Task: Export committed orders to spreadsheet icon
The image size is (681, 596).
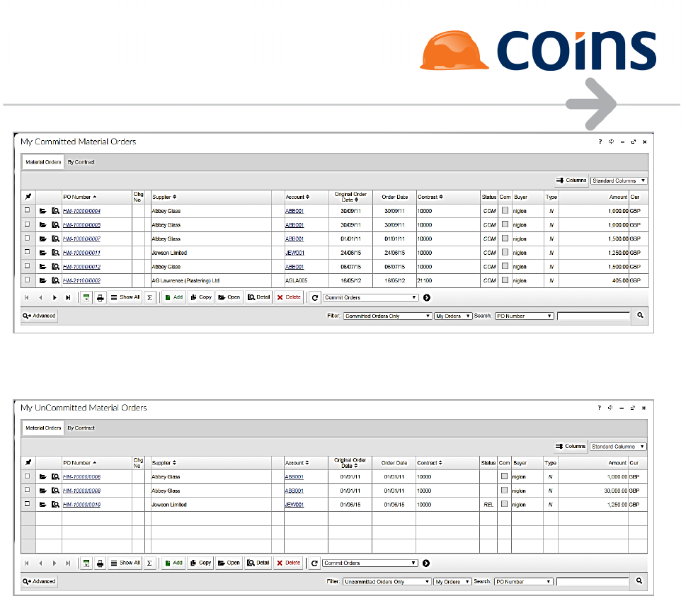Action: click(x=86, y=297)
